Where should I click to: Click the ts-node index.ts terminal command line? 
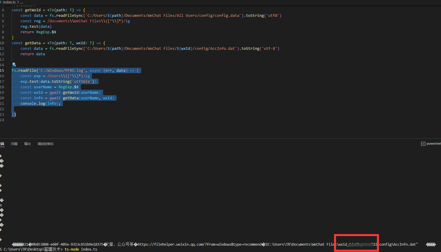coord(81,249)
